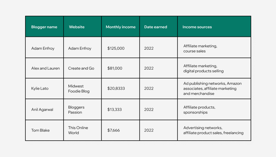Select the "This Online World" website cell
Screen dimensions: 276x157
(x=78, y=130)
